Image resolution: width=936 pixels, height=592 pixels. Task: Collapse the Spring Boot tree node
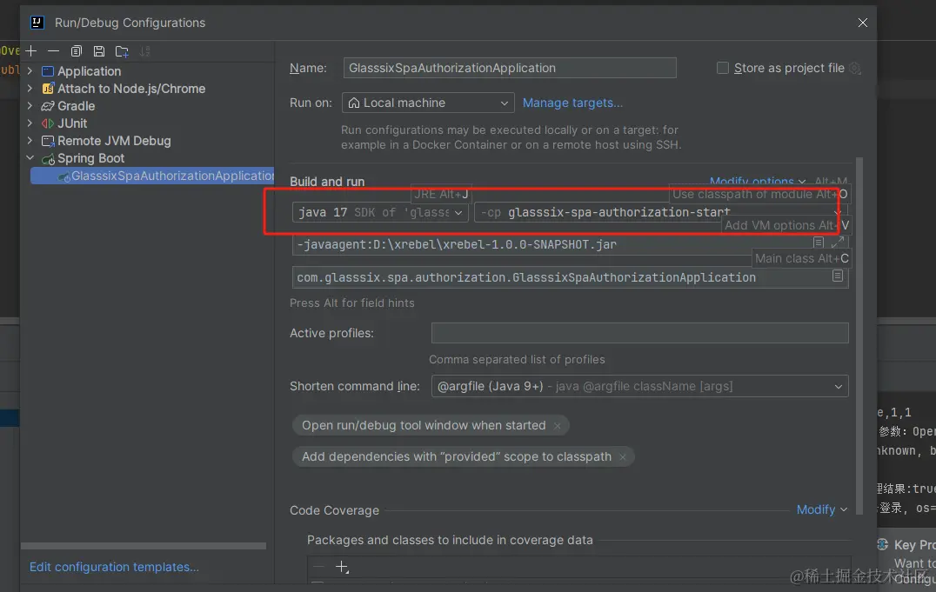tap(30, 158)
